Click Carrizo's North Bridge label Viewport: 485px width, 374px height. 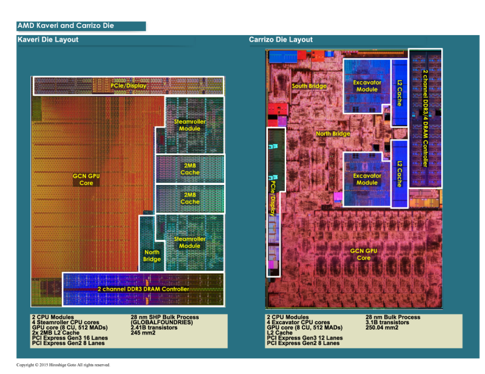click(333, 133)
